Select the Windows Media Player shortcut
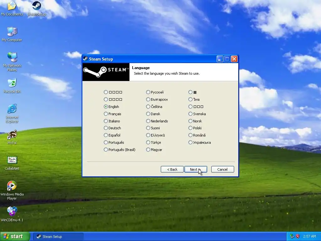 point(12,190)
